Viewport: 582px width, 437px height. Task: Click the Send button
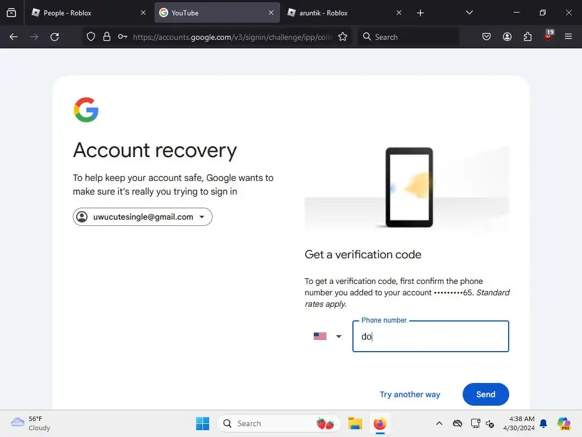pyautogui.click(x=485, y=394)
